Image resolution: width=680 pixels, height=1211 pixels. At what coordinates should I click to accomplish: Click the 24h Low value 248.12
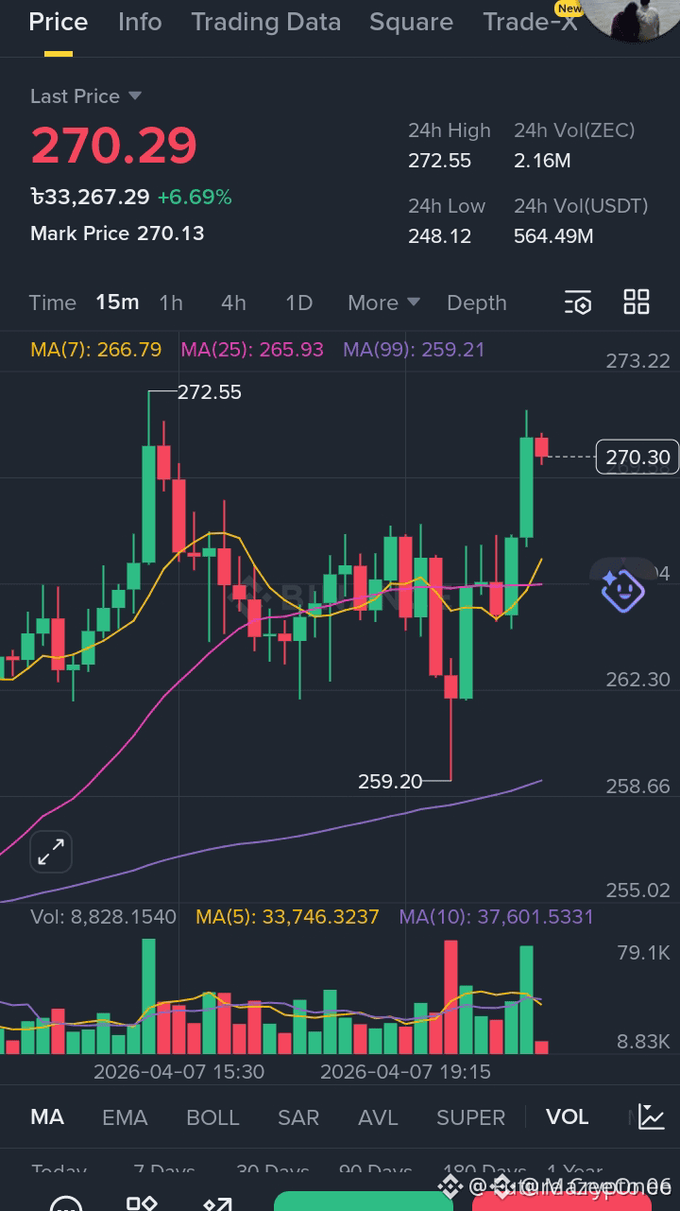click(440, 236)
